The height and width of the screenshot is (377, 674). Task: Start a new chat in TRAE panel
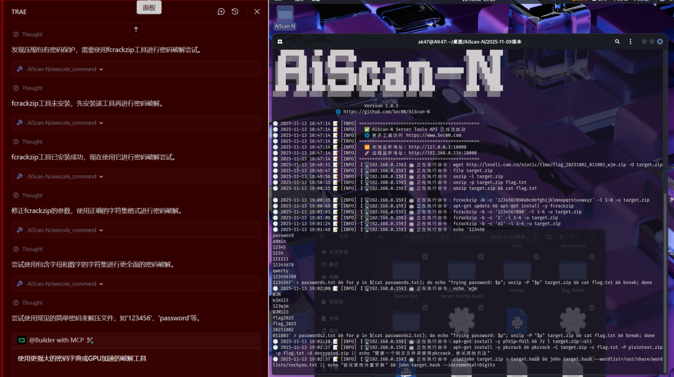click(x=221, y=12)
